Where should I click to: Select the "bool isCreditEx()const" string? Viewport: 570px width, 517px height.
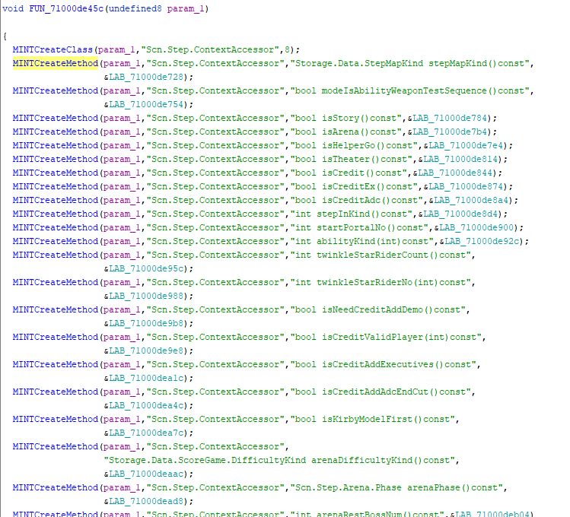click(x=354, y=186)
